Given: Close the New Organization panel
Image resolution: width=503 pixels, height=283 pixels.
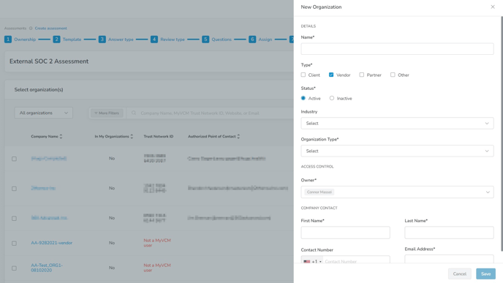Looking at the screenshot, I should coord(493,7).
